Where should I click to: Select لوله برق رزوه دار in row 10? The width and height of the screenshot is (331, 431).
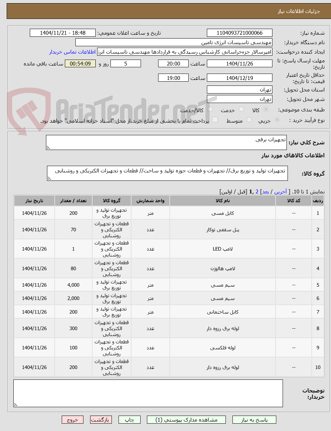(x=223, y=367)
